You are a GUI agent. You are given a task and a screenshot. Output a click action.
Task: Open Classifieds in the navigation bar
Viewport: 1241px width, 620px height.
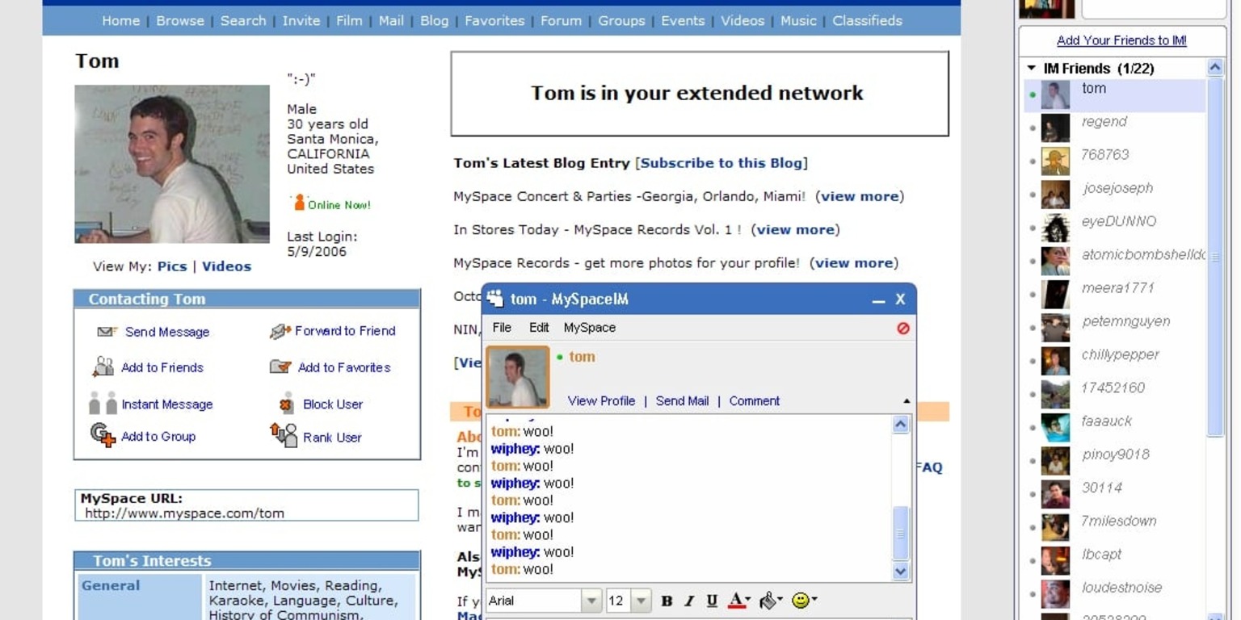click(868, 21)
